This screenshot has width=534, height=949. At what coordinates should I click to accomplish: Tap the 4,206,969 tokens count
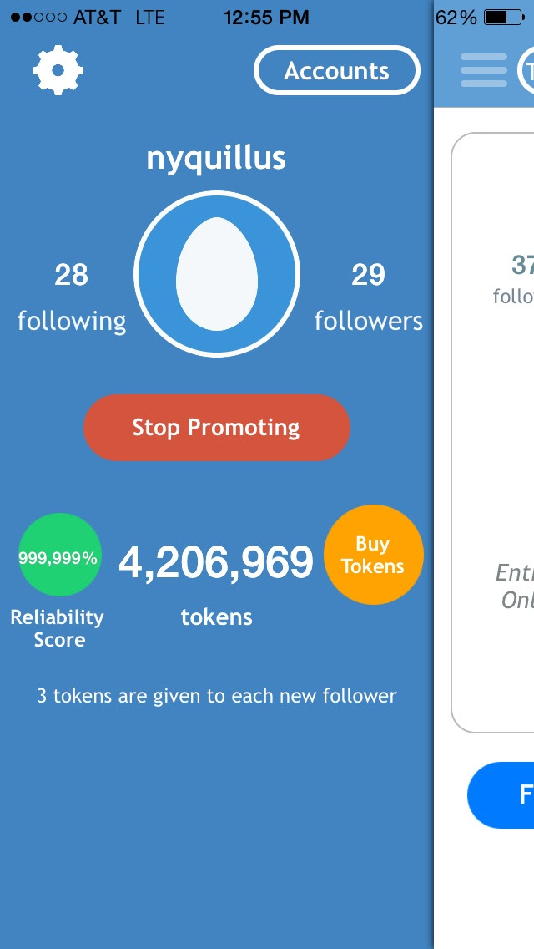(x=216, y=561)
